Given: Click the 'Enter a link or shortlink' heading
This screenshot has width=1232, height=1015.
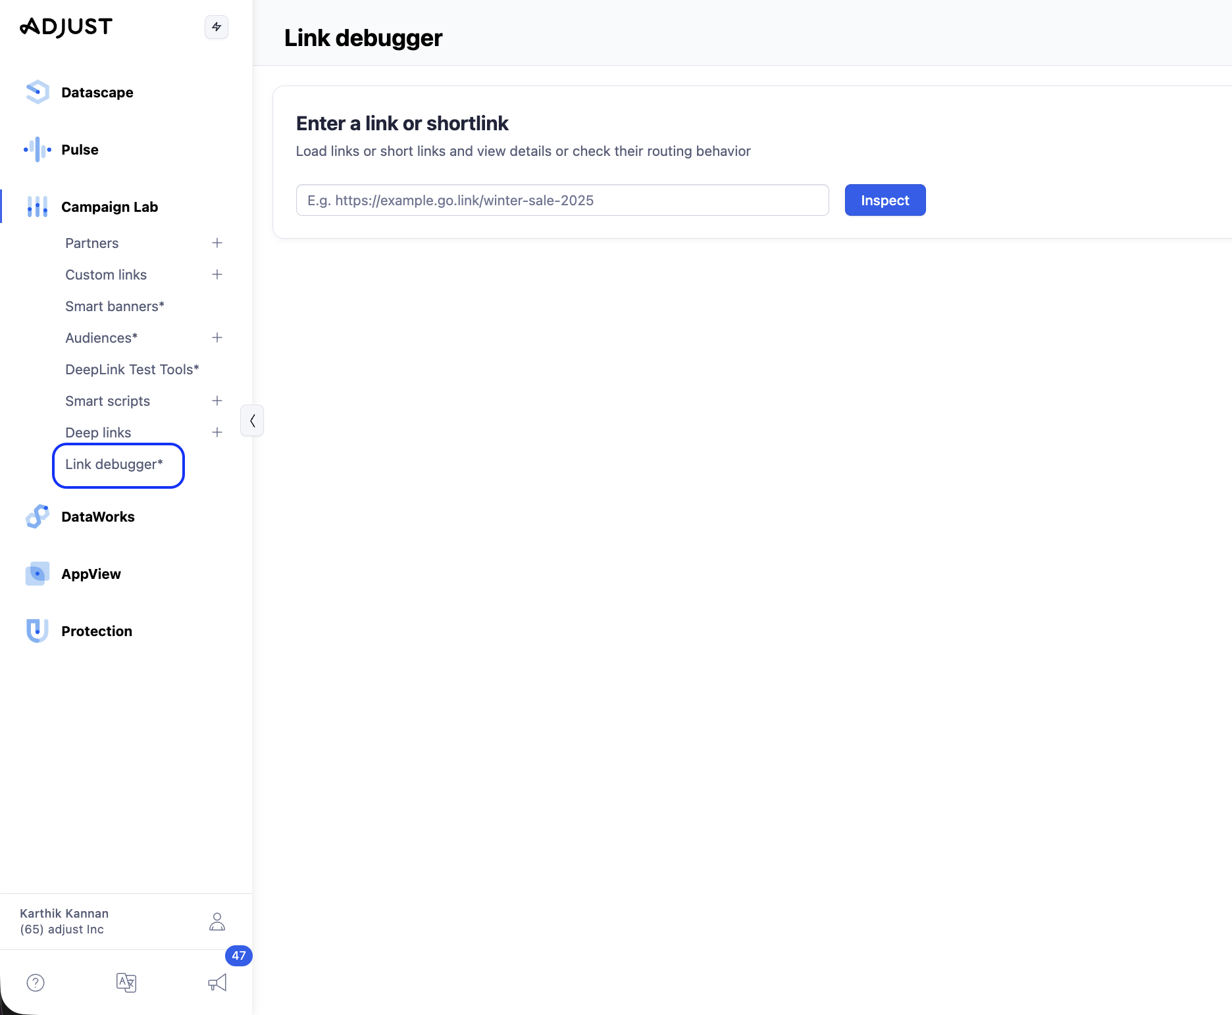Looking at the screenshot, I should pos(402,124).
